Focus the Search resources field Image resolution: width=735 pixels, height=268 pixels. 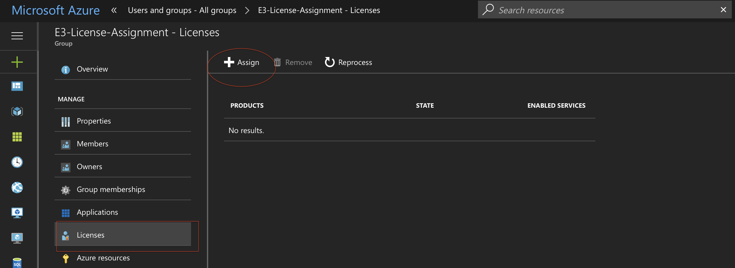605,10
